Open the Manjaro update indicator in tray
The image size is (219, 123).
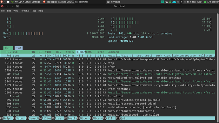coord(163,2)
